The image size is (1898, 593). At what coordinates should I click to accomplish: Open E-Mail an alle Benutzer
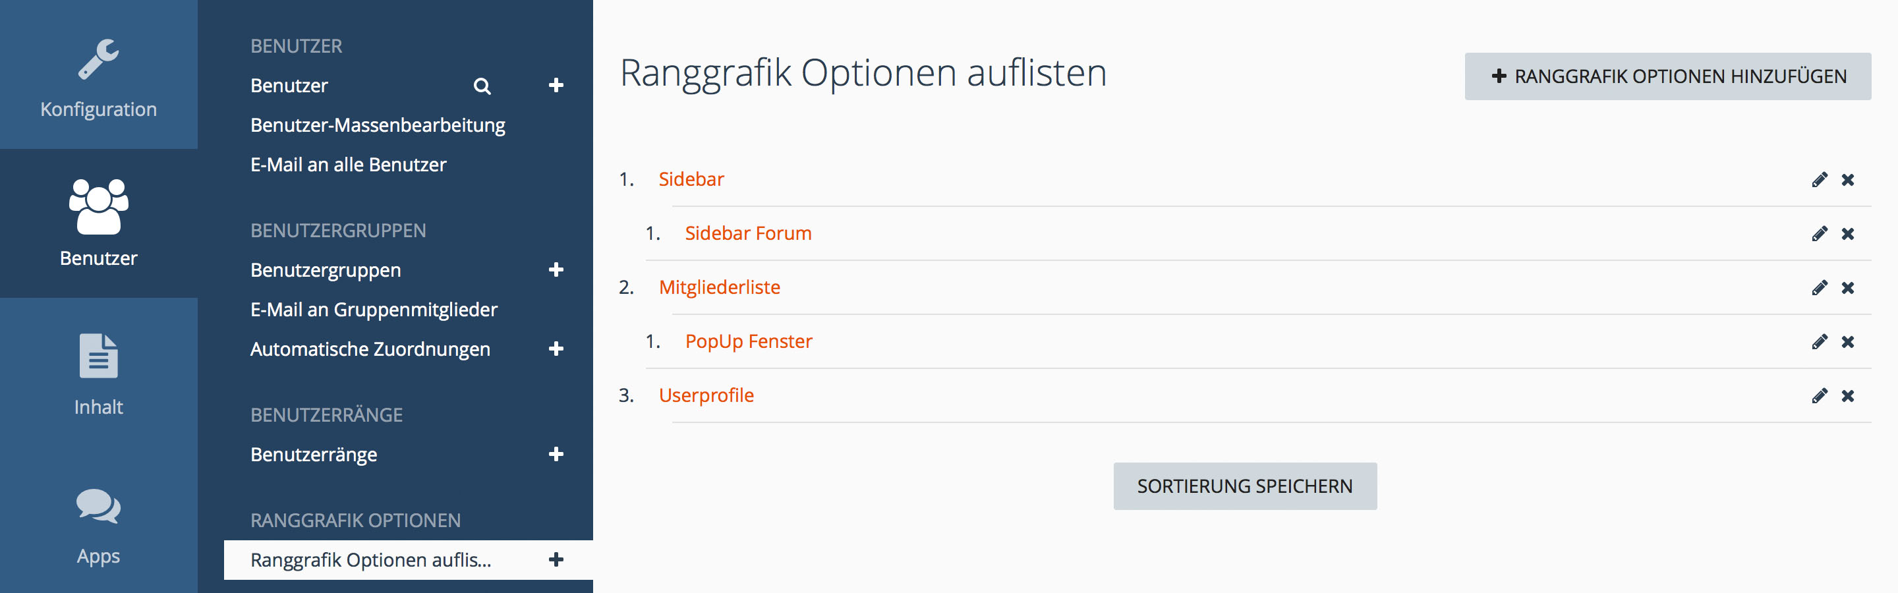348,165
